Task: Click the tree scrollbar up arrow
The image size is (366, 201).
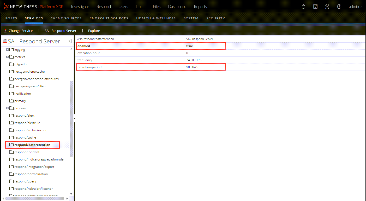Action: [x=71, y=49]
